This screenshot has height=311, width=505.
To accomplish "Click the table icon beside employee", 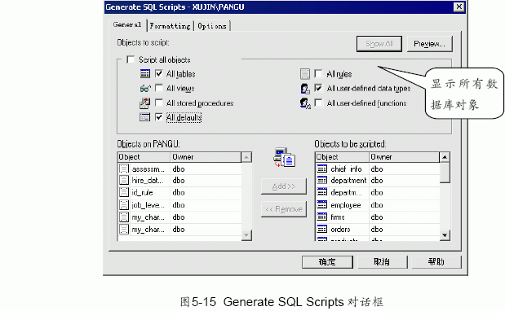I will pyautogui.click(x=322, y=204).
